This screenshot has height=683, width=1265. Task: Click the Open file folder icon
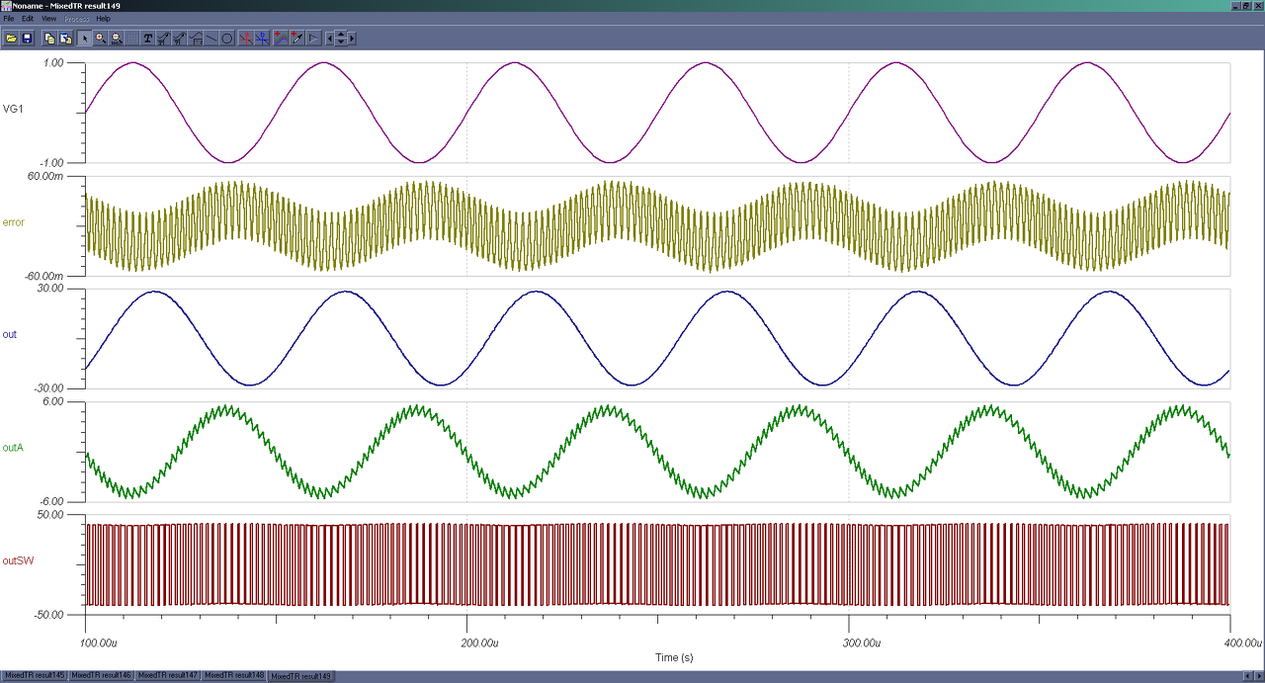(x=12, y=39)
